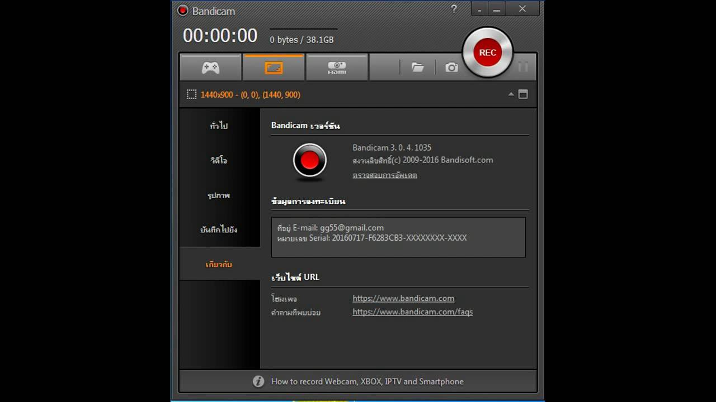Click the 0 bytes / 38.1GB text
This screenshot has width=716, height=402.
point(302,40)
